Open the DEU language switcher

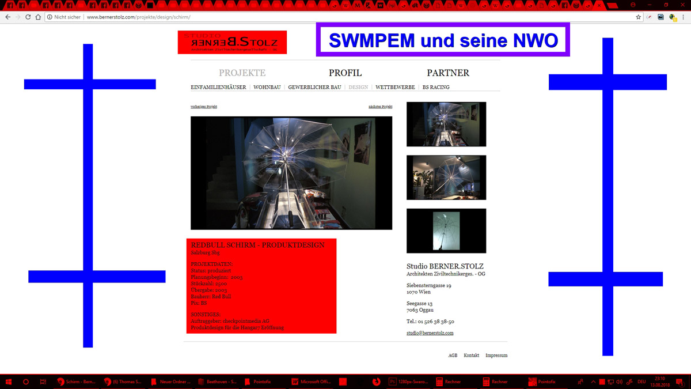tap(641, 382)
